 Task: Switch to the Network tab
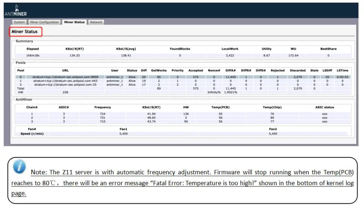pyautogui.click(x=96, y=22)
